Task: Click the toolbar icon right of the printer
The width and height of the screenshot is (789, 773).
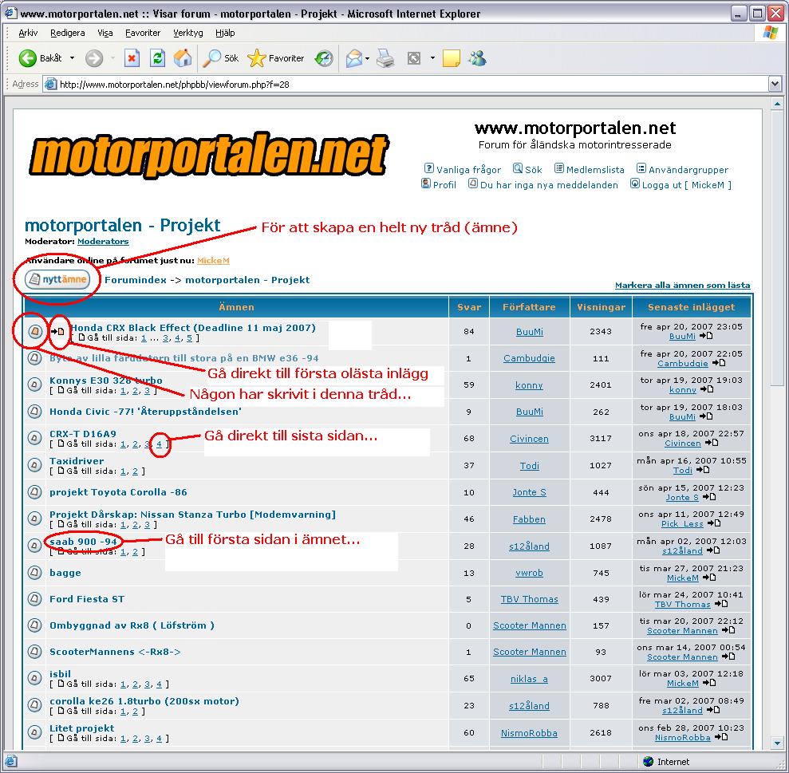Action: click(413, 58)
